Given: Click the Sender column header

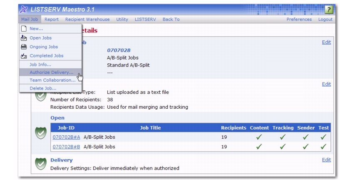Looking at the screenshot, I should (306, 128).
